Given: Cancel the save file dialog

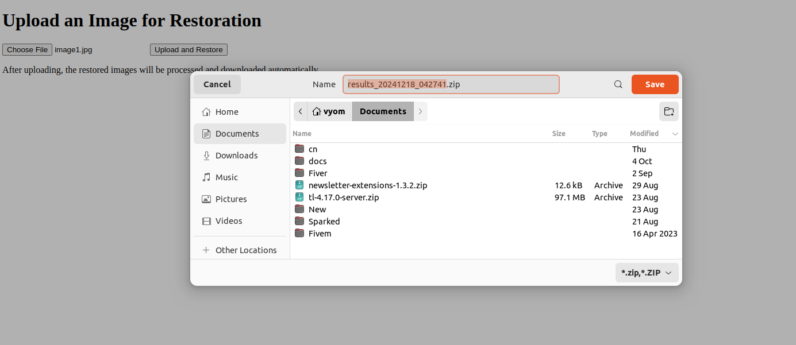Looking at the screenshot, I should [217, 84].
